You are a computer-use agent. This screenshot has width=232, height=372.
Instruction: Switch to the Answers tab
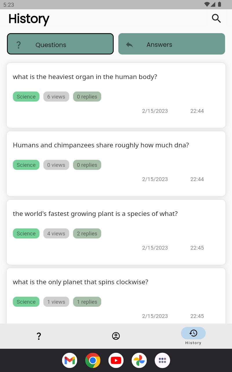172,44
